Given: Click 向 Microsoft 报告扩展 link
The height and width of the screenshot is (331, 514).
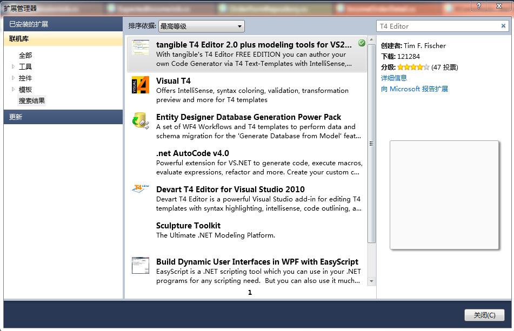Looking at the screenshot, I should point(415,89).
